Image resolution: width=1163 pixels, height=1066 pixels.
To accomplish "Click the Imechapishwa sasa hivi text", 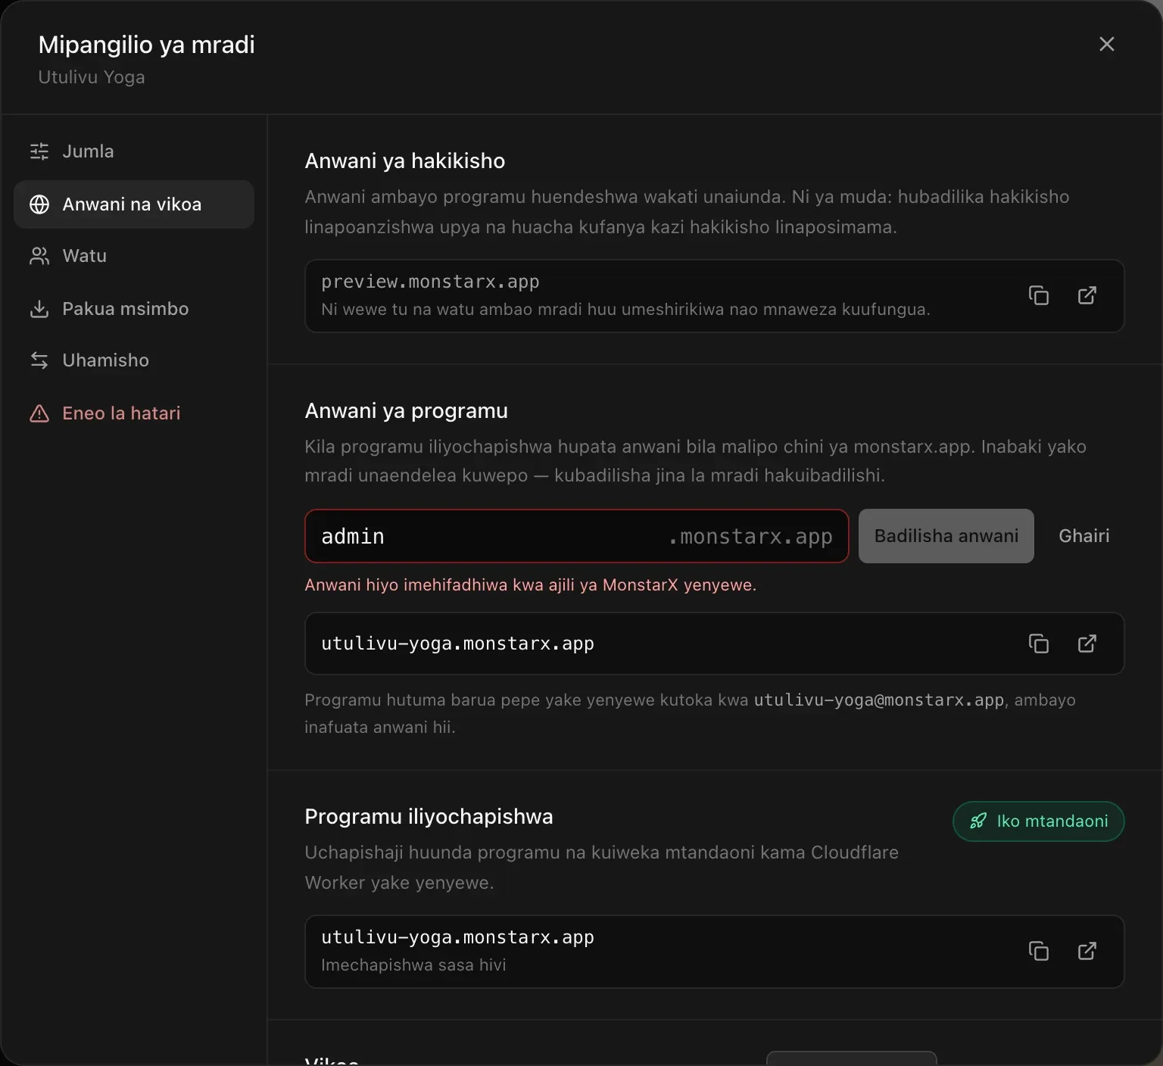I will (x=413, y=965).
